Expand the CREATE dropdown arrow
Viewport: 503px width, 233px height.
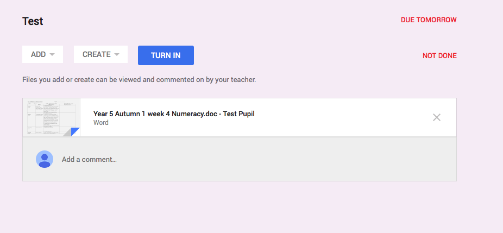tap(116, 55)
